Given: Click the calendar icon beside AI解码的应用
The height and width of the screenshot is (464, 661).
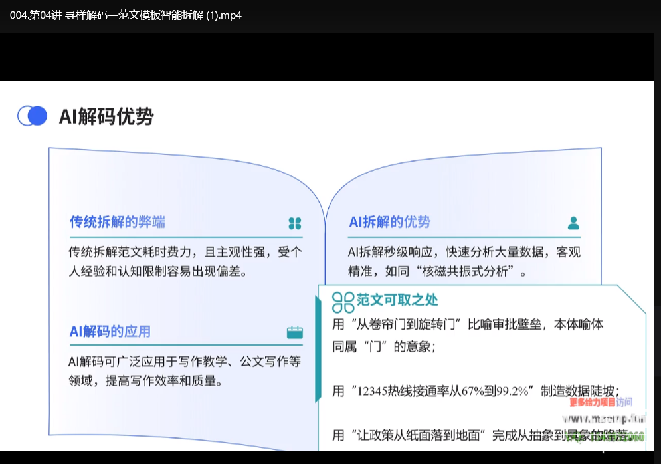Looking at the screenshot, I should click(x=295, y=332).
